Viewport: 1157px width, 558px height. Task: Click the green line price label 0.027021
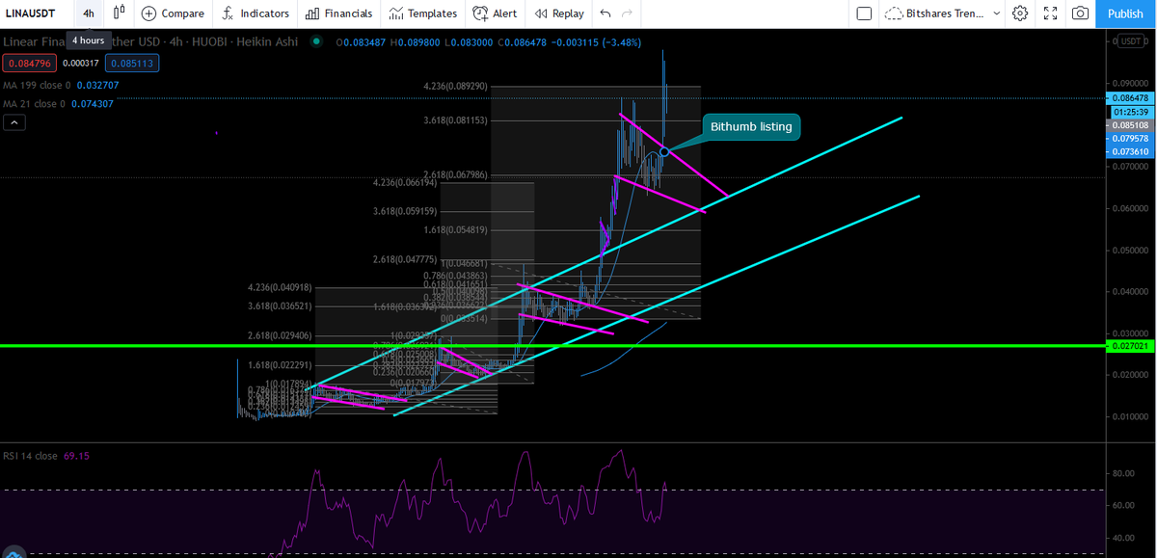pyautogui.click(x=1128, y=345)
